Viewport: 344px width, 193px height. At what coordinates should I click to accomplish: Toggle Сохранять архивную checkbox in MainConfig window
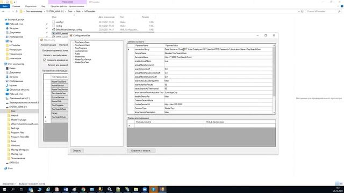coord(45,60)
